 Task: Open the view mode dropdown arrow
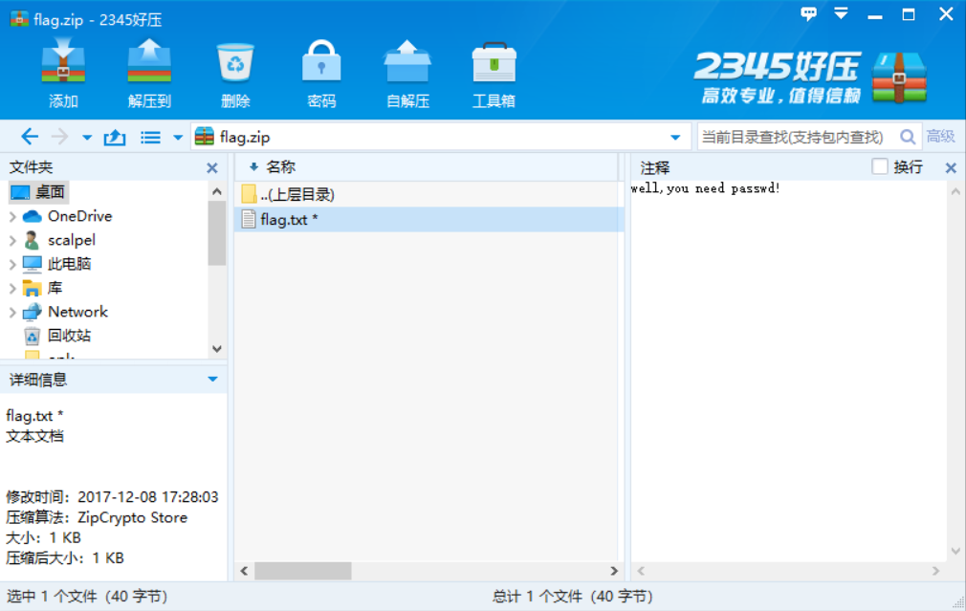click(178, 138)
